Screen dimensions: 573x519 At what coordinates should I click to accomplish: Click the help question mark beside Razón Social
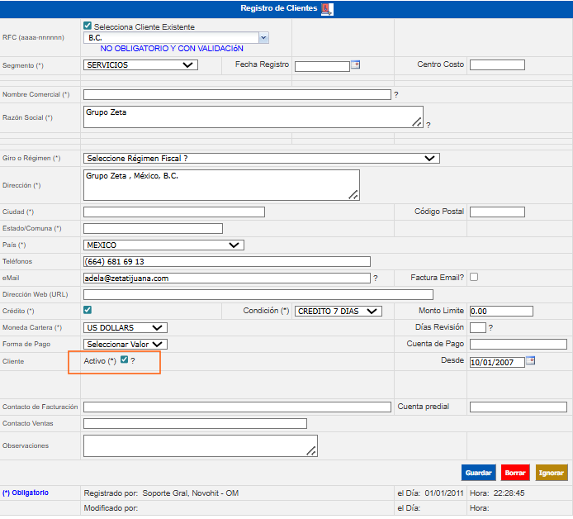(429, 125)
